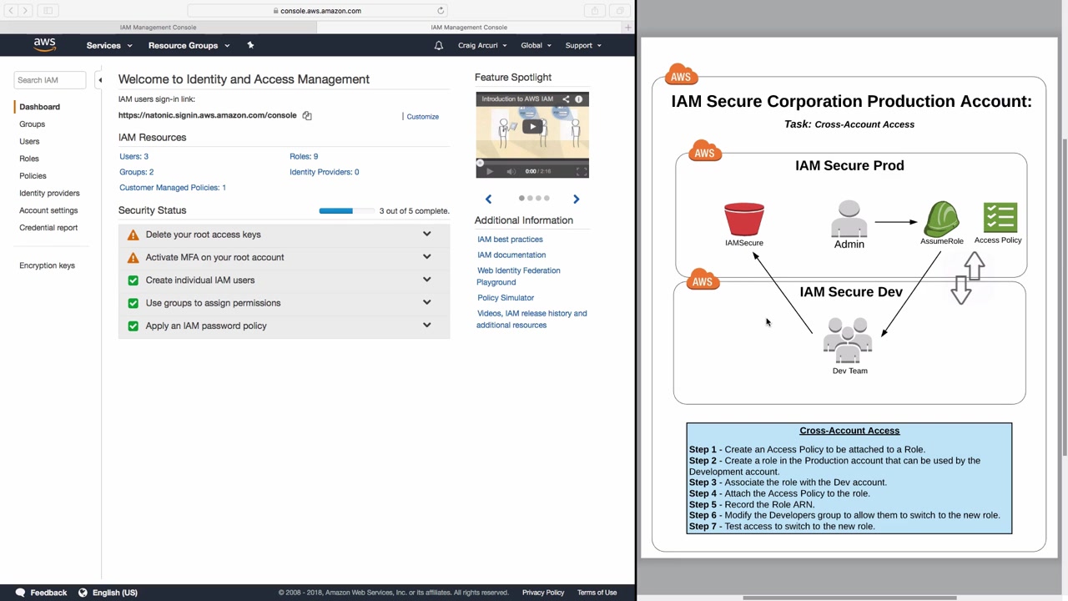
Task: Open the Support dropdown menu
Action: tap(583, 45)
